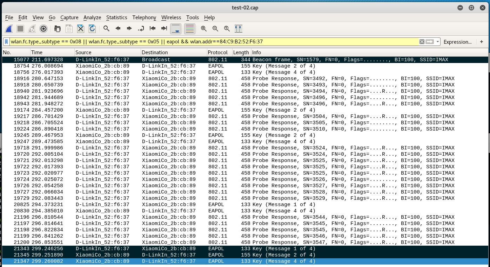Click the Find packet magnifier icon
Screen dimensions: 490x267
coord(106,29)
